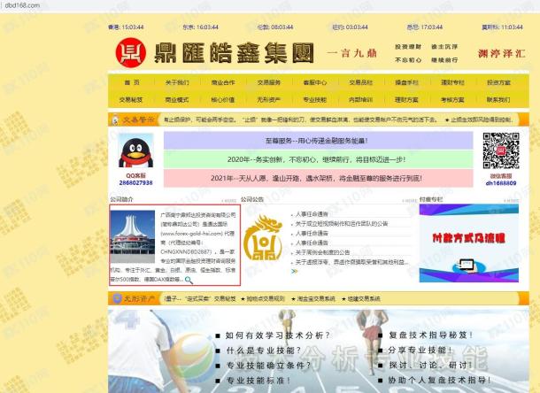Open announcement 关于成立短视频制作和运作团队的公告

[x=342, y=224]
